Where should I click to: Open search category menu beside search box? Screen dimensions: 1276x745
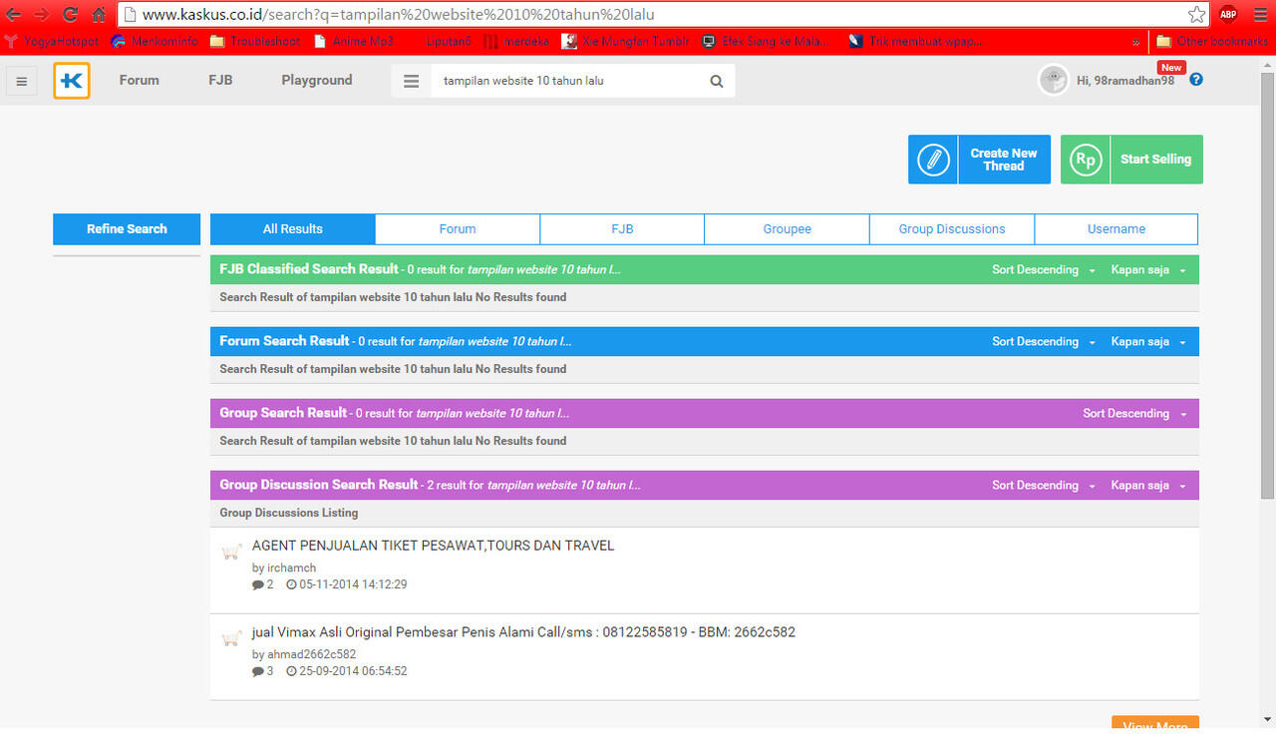pyautogui.click(x=411, y=82)
